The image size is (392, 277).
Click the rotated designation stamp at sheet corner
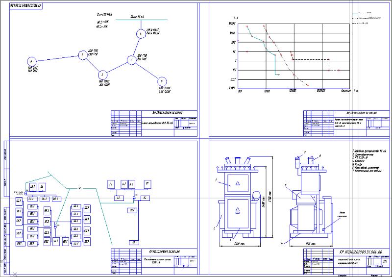26,6
